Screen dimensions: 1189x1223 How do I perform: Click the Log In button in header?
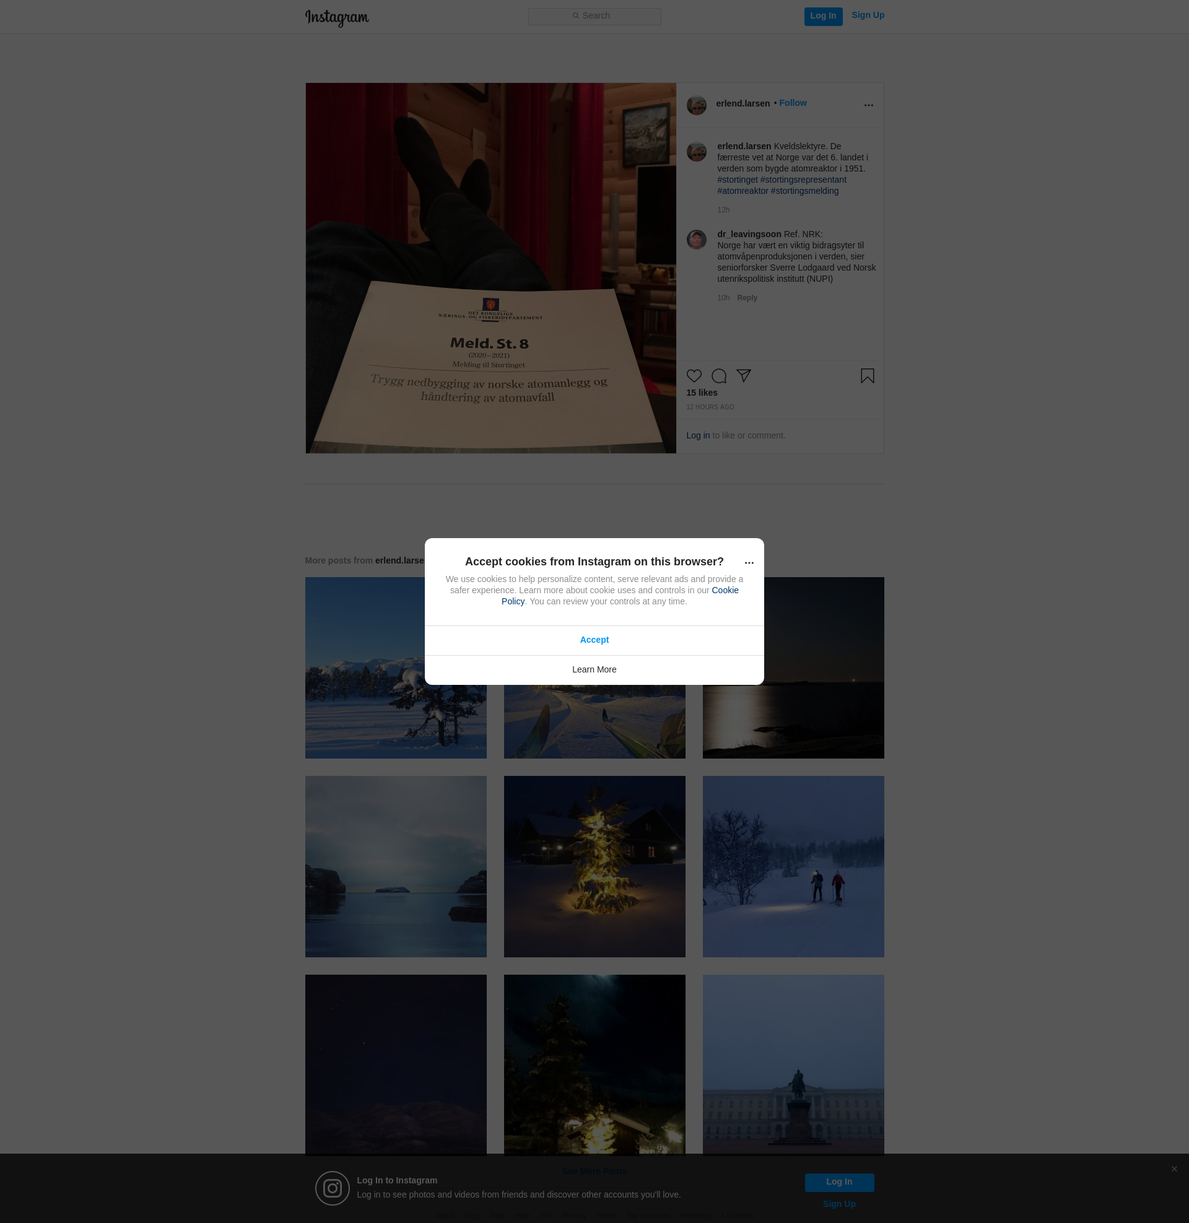click(x=823, y=16)
